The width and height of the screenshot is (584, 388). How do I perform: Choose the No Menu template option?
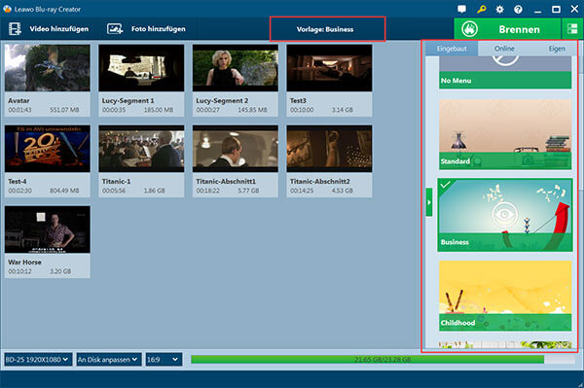(505, 72)
